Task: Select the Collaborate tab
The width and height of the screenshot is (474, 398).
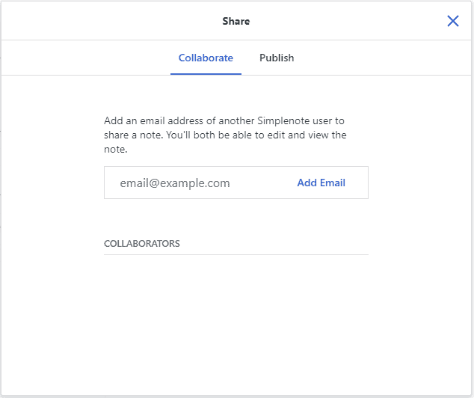Action: 206,58
